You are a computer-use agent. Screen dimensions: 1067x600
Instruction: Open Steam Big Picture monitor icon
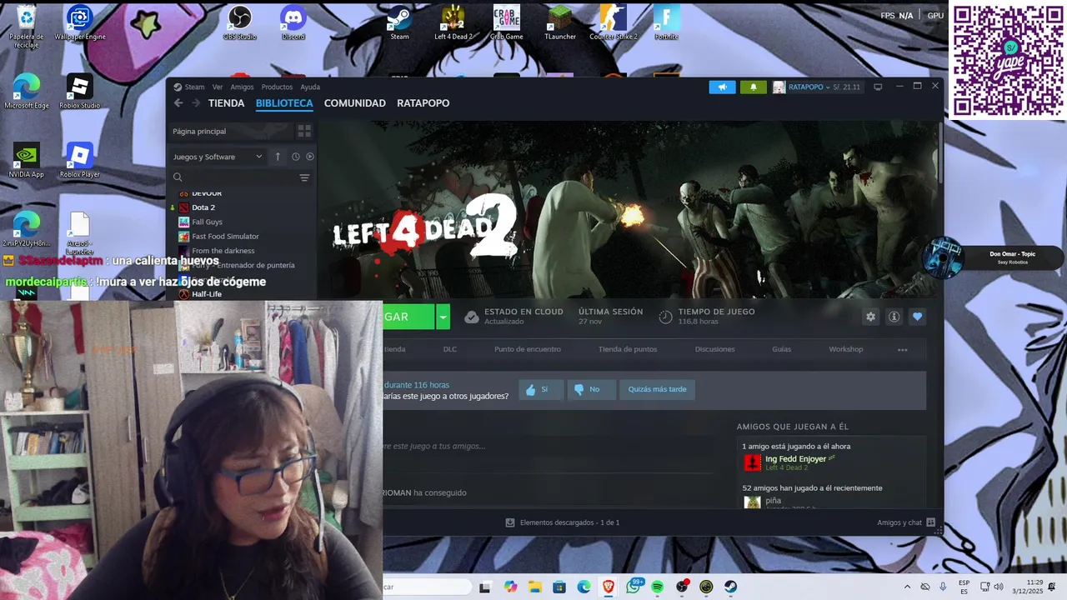(x=878, y=87)
